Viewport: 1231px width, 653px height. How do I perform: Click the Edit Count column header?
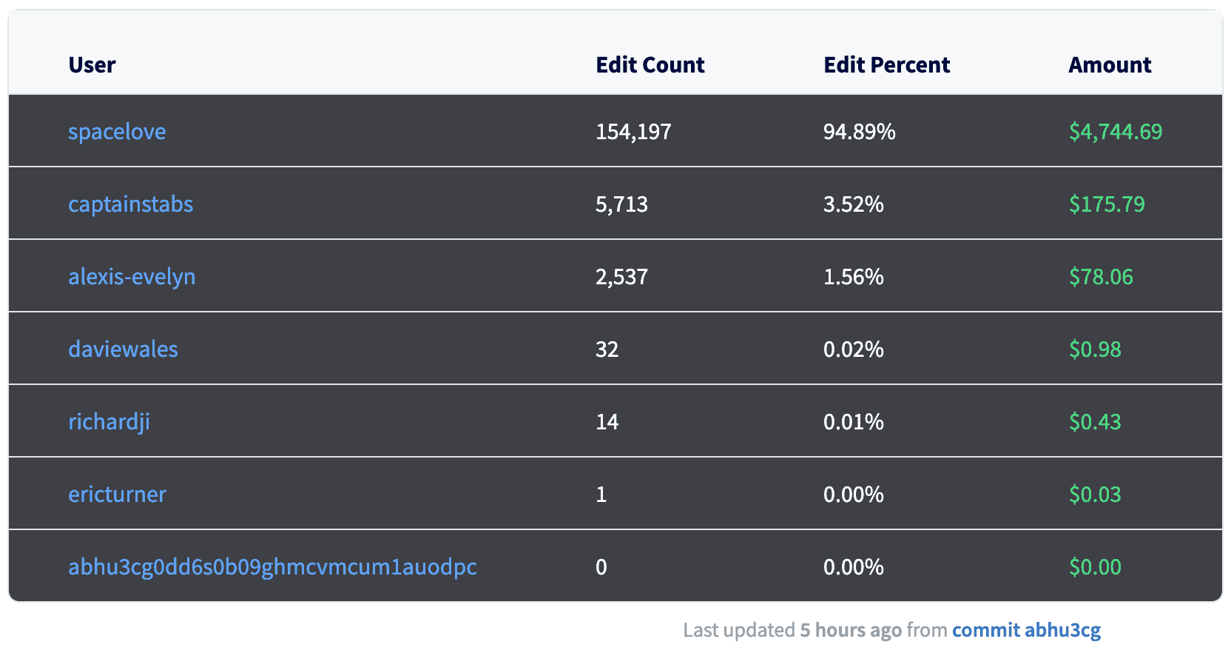pyautogui.click(x=650, y=65)
